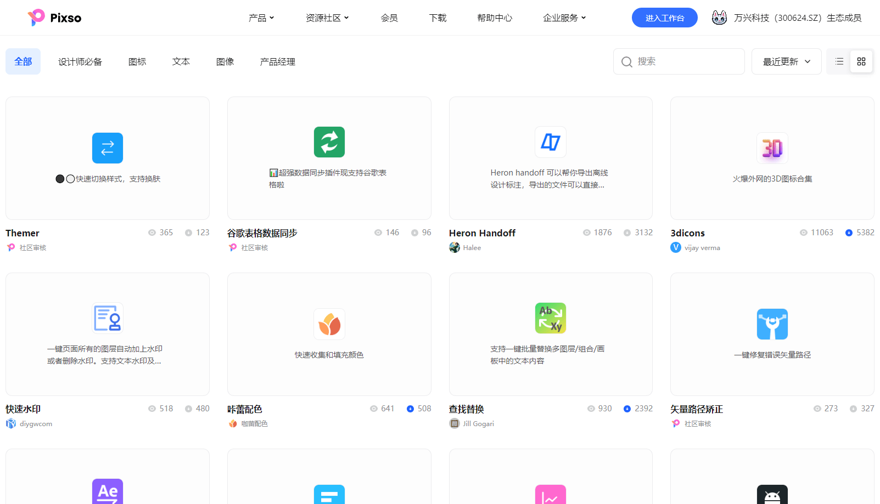Image resolution: width=880 pixels, height=504 pixels.
Task: Open the green Google Sheets sync icon
Action: point(329,142)
